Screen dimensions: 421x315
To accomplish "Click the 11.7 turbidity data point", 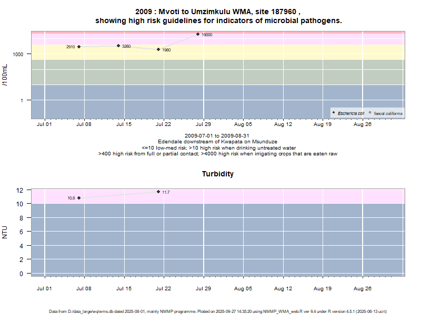I will [x=158, y=192].
